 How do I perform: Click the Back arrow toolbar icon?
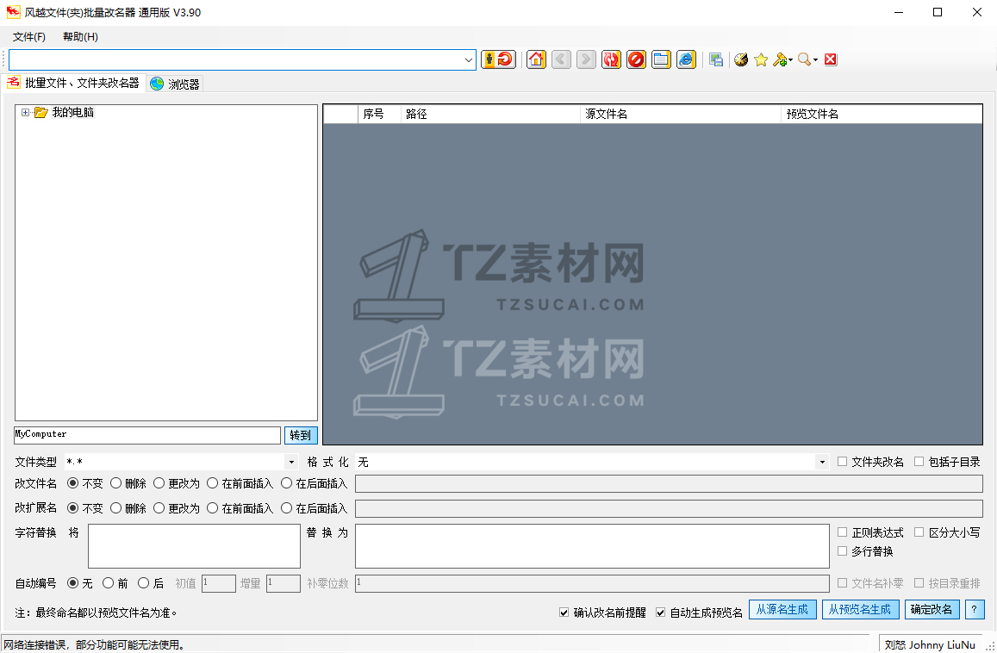coord(561,59)
